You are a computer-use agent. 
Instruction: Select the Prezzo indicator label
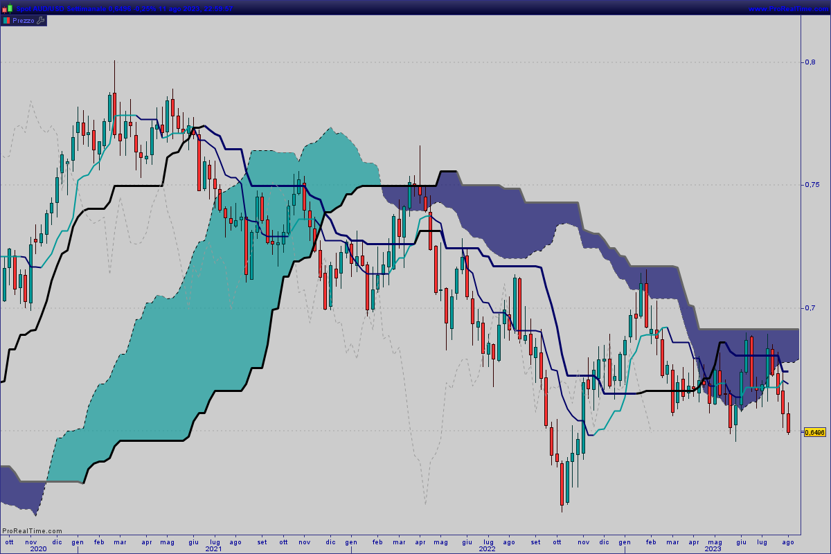pos(24,21)
